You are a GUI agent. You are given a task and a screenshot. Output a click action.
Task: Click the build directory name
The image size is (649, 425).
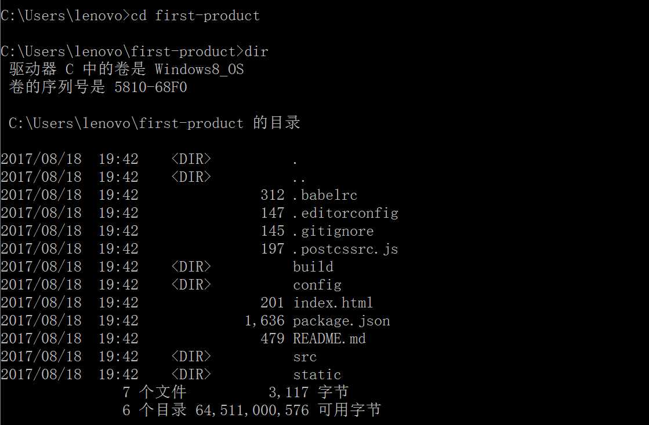(313, 267)
